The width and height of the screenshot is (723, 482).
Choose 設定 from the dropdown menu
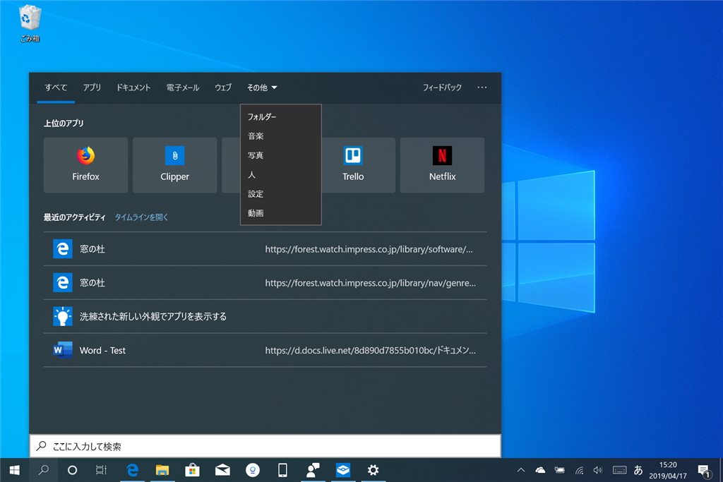pos(281,194)
